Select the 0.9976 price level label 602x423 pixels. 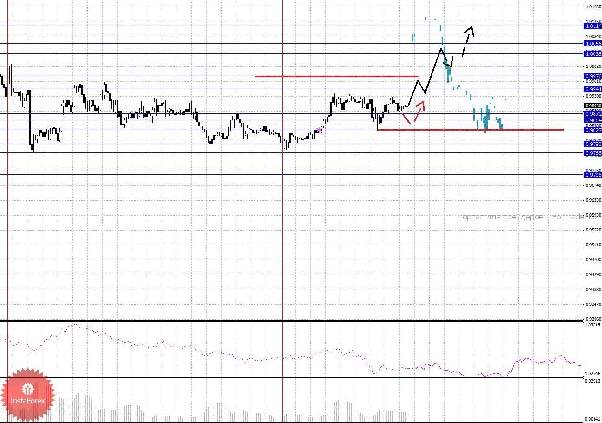(593, 76)
